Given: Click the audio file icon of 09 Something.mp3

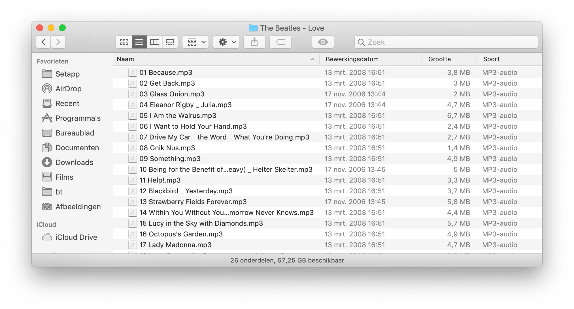Looking at the screenshot, I should 132,159.
